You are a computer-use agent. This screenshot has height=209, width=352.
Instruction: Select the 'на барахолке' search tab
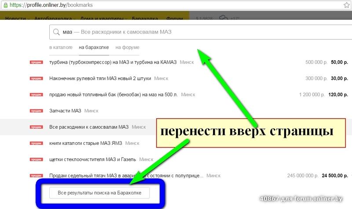click(94, 47)
